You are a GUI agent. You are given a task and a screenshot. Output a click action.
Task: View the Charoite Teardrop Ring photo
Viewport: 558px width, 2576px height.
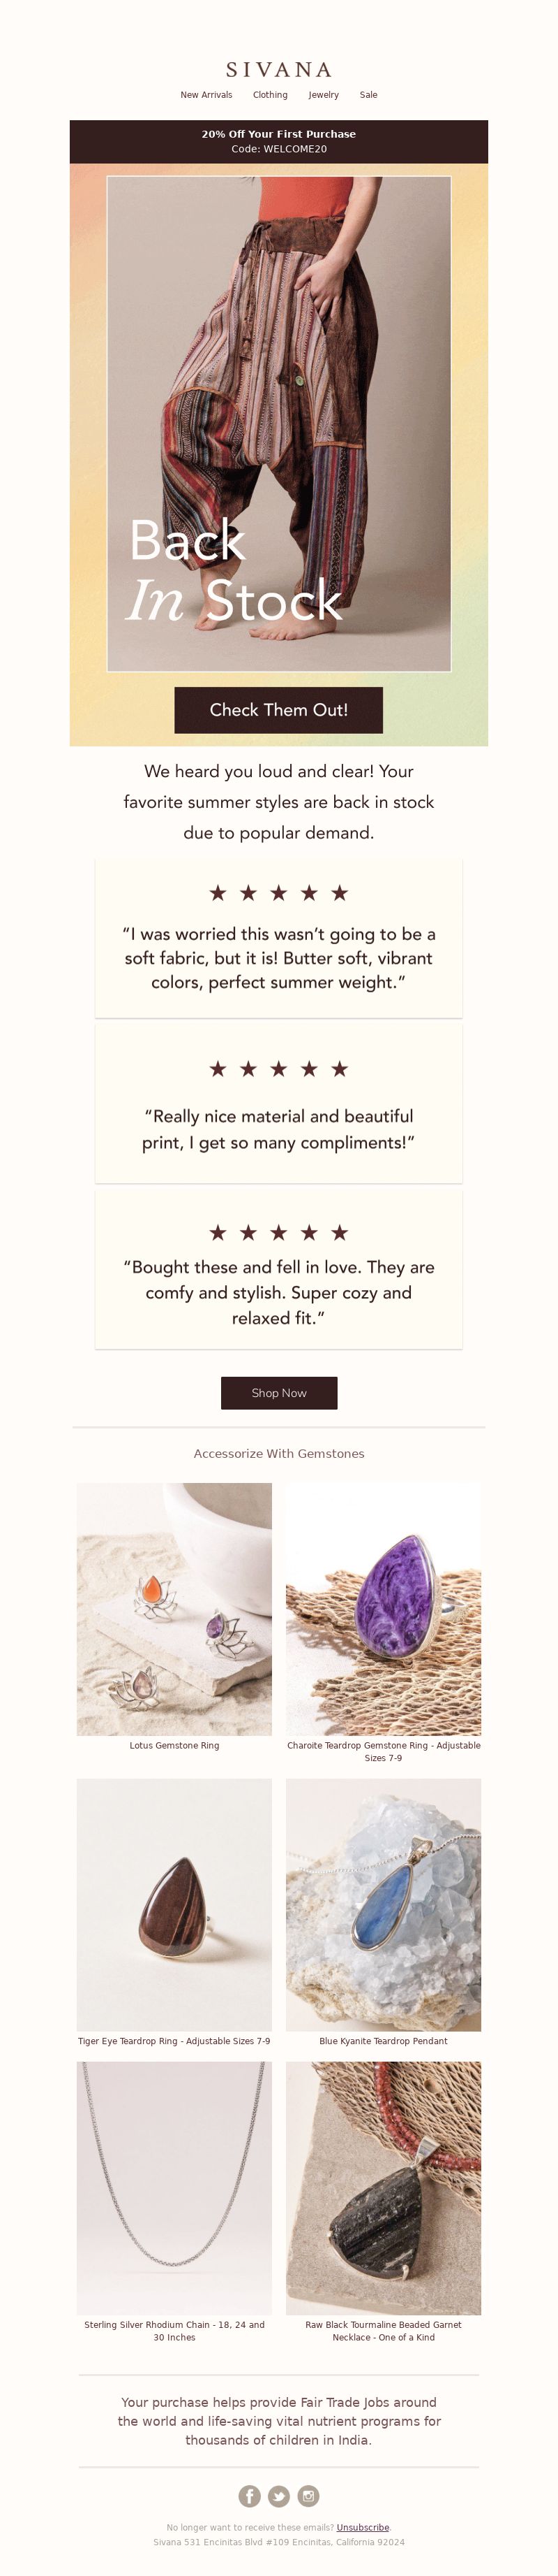tap(384, 1609)
